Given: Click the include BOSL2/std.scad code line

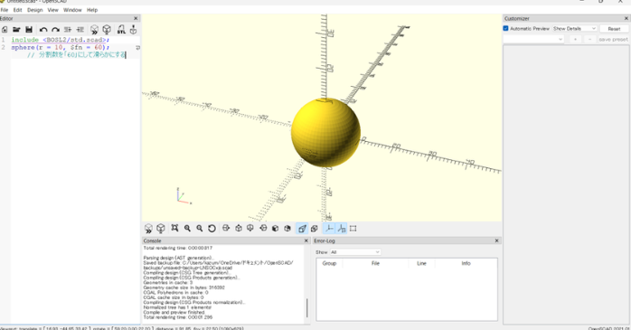Looking at the screenshot, I should click(x=60, y=40).
